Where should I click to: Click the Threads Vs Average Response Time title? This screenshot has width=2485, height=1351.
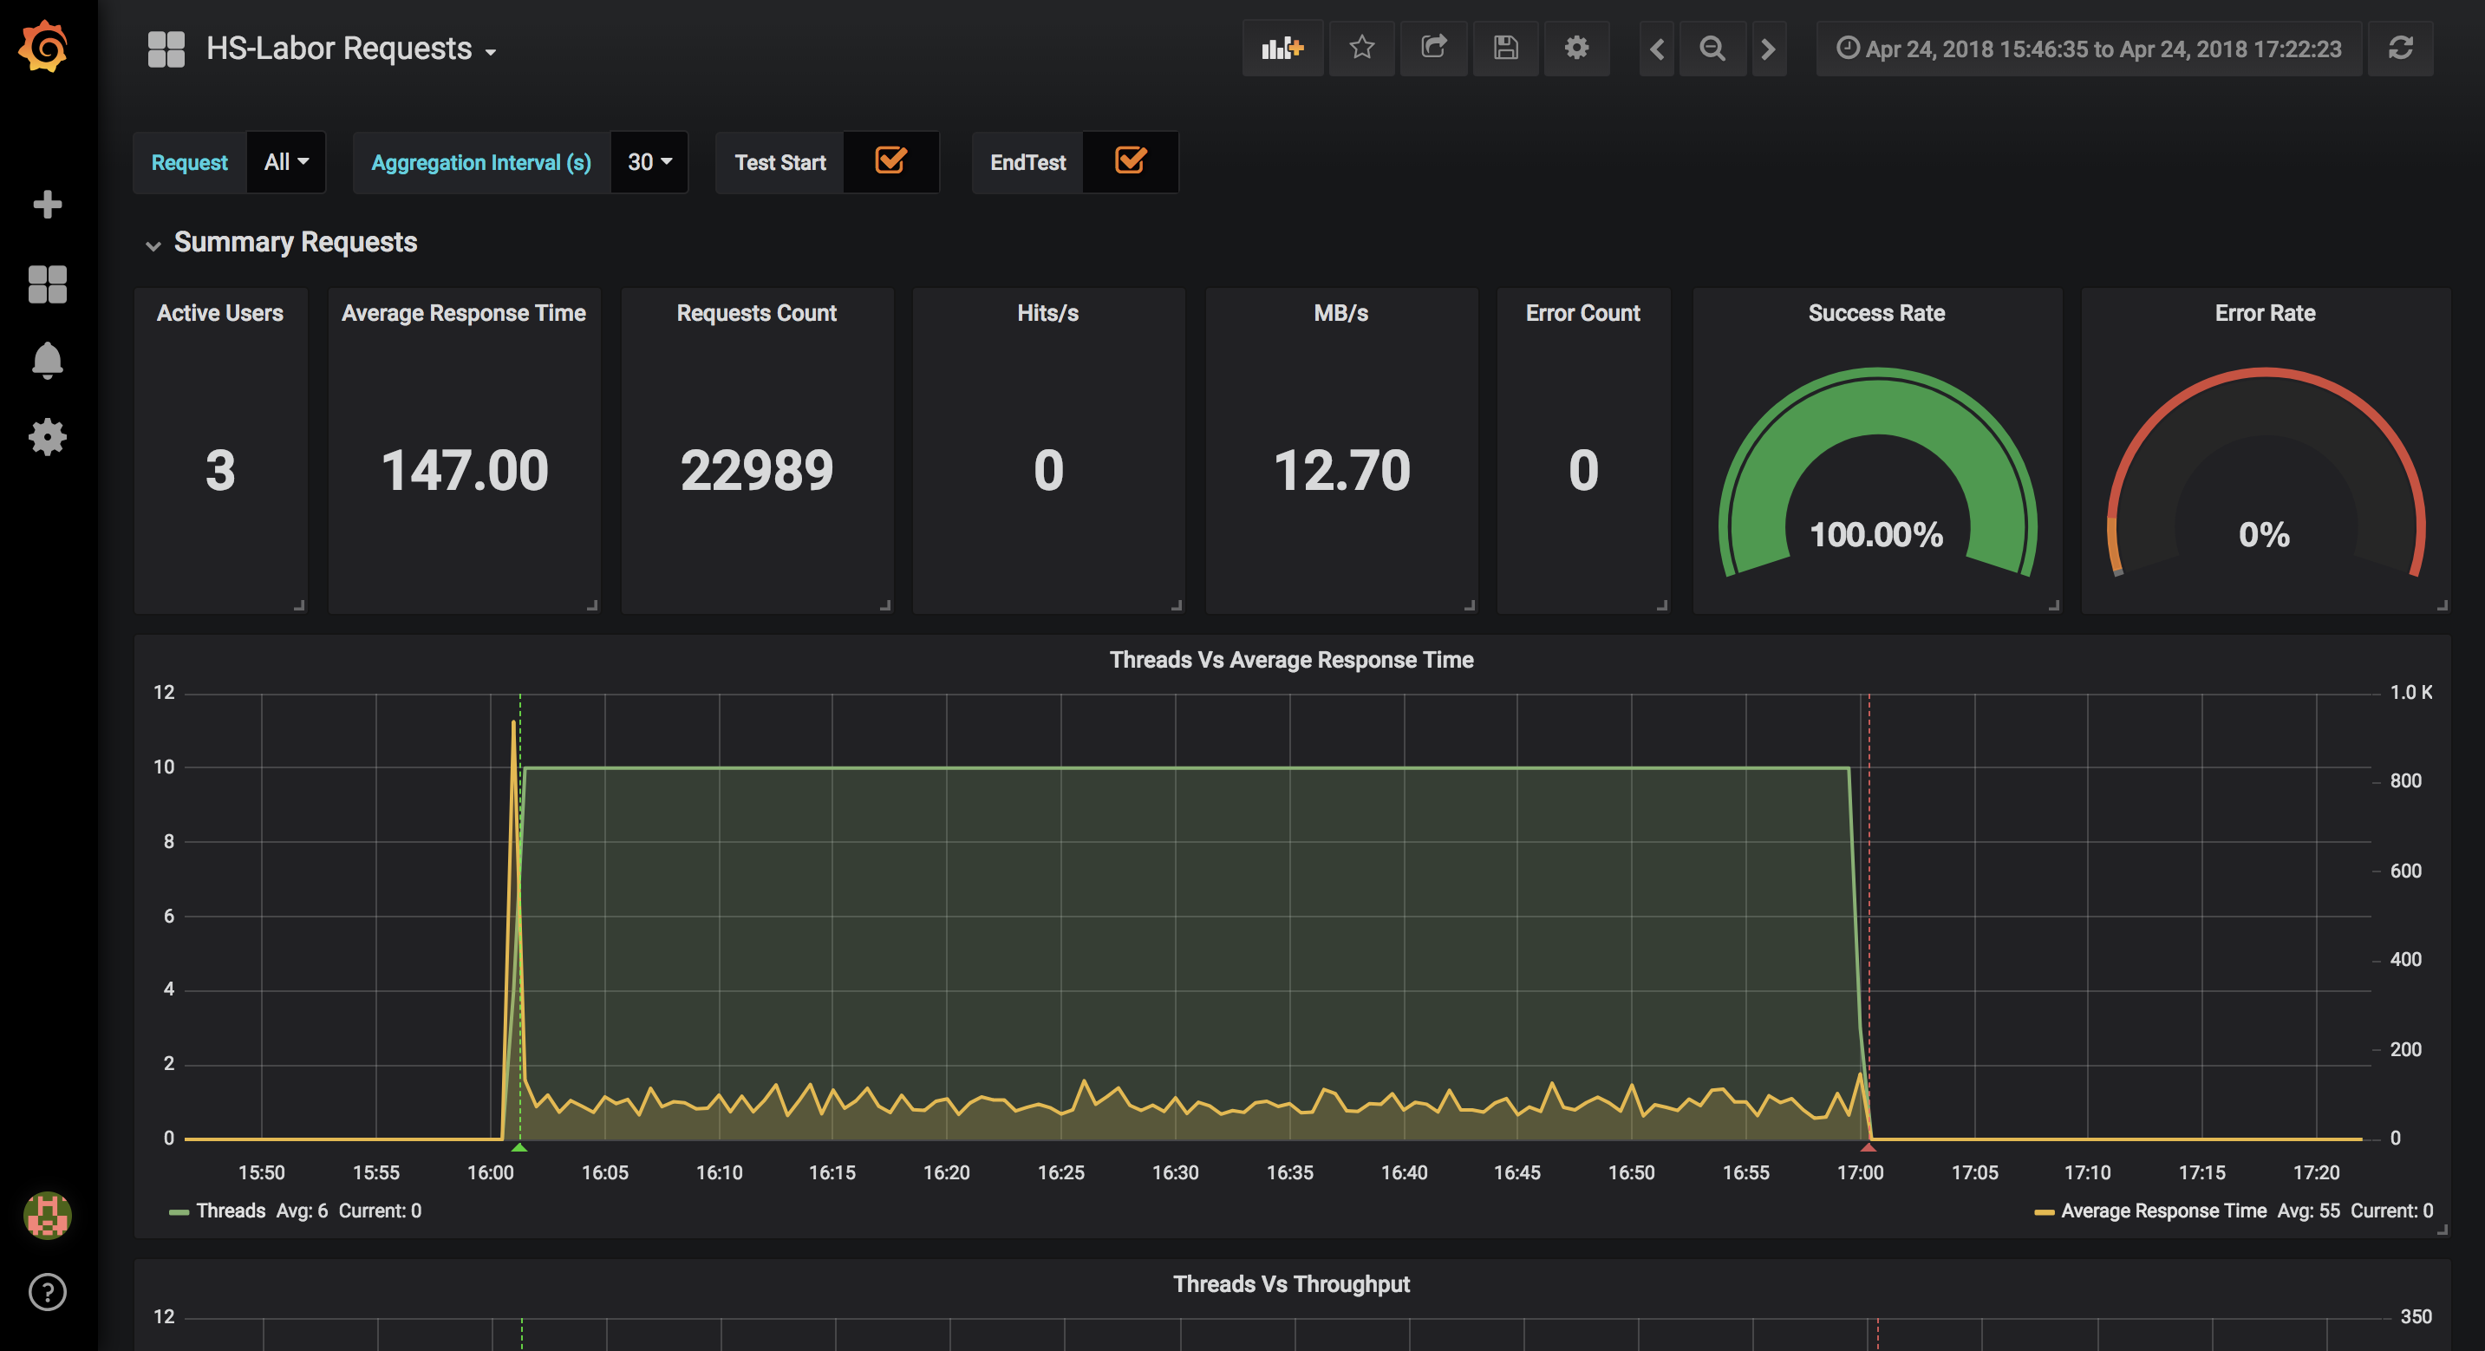click(1291, 660)
